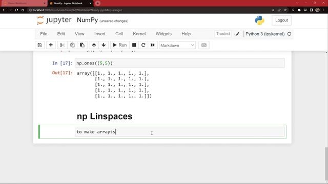Rename the notebook title NumPy
This screenshot has height=184, width=328.
pyautogui.click(x=88, y=20)
